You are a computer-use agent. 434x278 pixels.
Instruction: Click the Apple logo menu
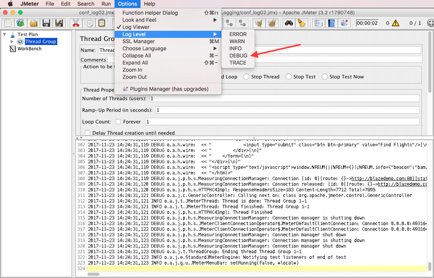[x=10, y=4]
